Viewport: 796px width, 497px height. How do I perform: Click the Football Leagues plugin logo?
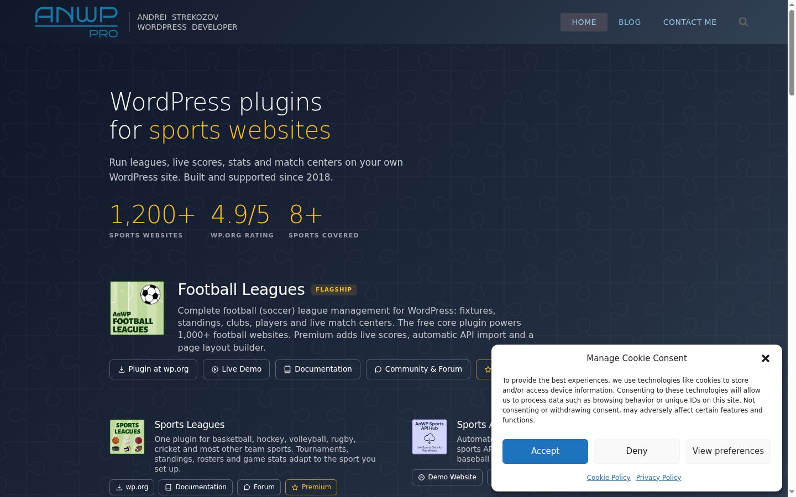pyautogui.click(x=137, y=308)
